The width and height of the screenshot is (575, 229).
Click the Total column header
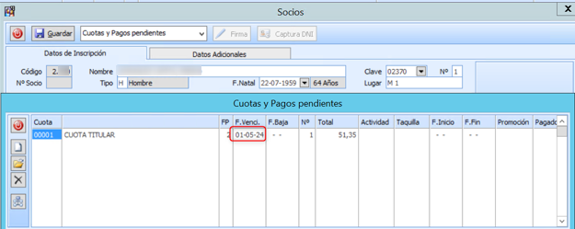coord(337,122)
